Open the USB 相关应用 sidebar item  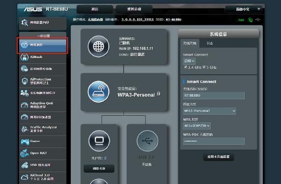(43, 165)
